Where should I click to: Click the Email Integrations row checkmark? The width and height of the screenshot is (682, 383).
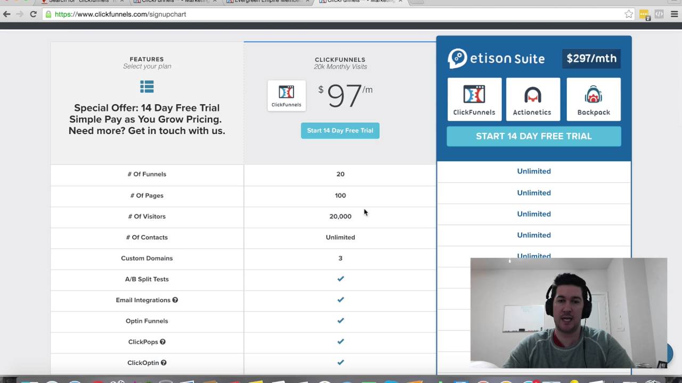(340, 299)
